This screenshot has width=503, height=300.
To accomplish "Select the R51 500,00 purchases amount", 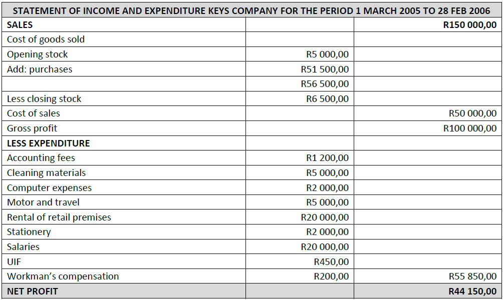I will coord(325,69).
